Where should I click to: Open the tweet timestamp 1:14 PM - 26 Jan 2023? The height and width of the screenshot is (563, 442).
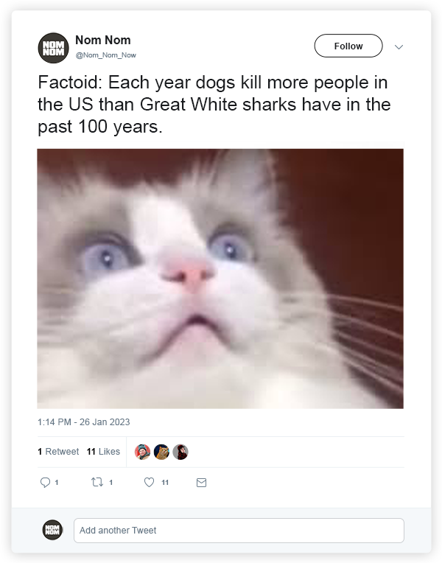(84, 422)
